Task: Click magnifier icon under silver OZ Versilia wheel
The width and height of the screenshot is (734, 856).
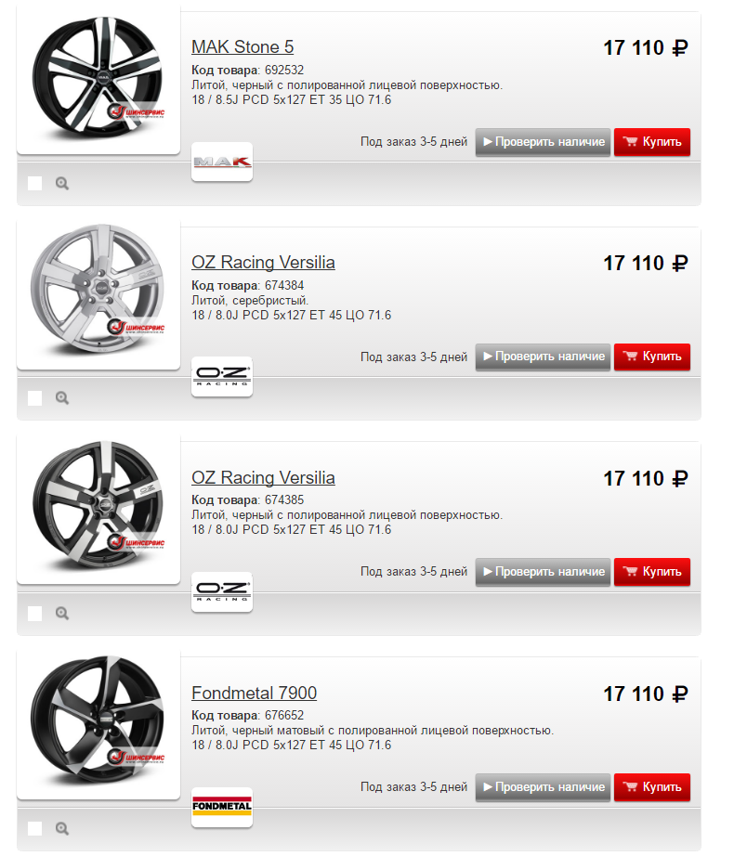Action: pyautogui.click(x=62, y=398)
